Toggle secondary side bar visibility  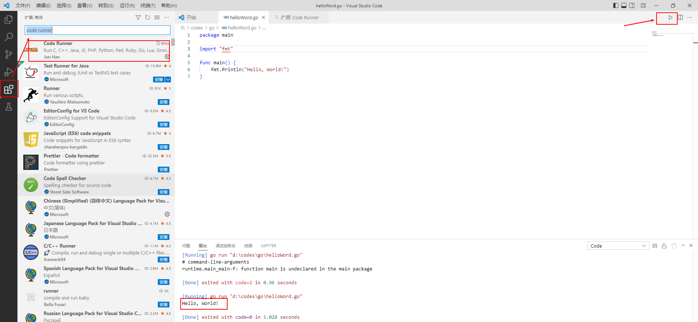[632, 5]
